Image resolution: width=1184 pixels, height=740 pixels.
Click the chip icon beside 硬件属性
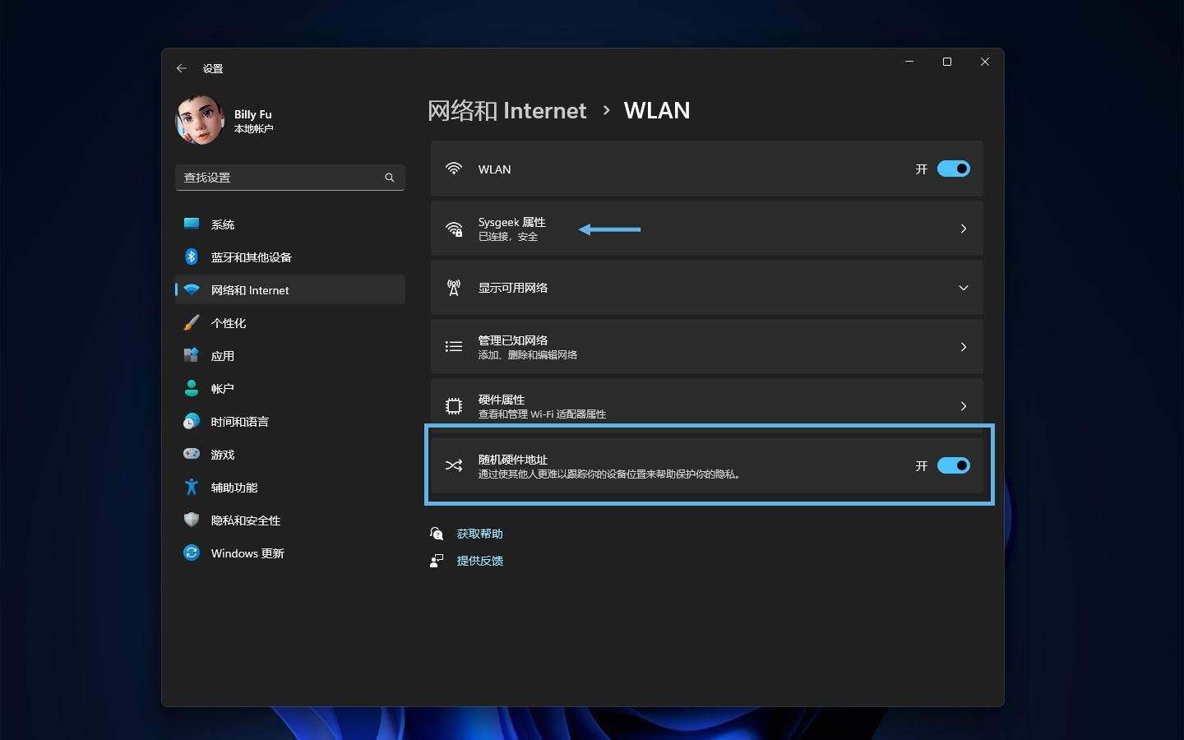pyautogui.click(x=453, y=405)
